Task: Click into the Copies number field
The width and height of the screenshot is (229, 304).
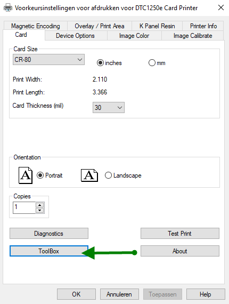Action: click(24, 207)
